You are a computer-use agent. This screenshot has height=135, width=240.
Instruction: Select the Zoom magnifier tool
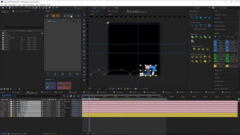(x=13, y=7)
